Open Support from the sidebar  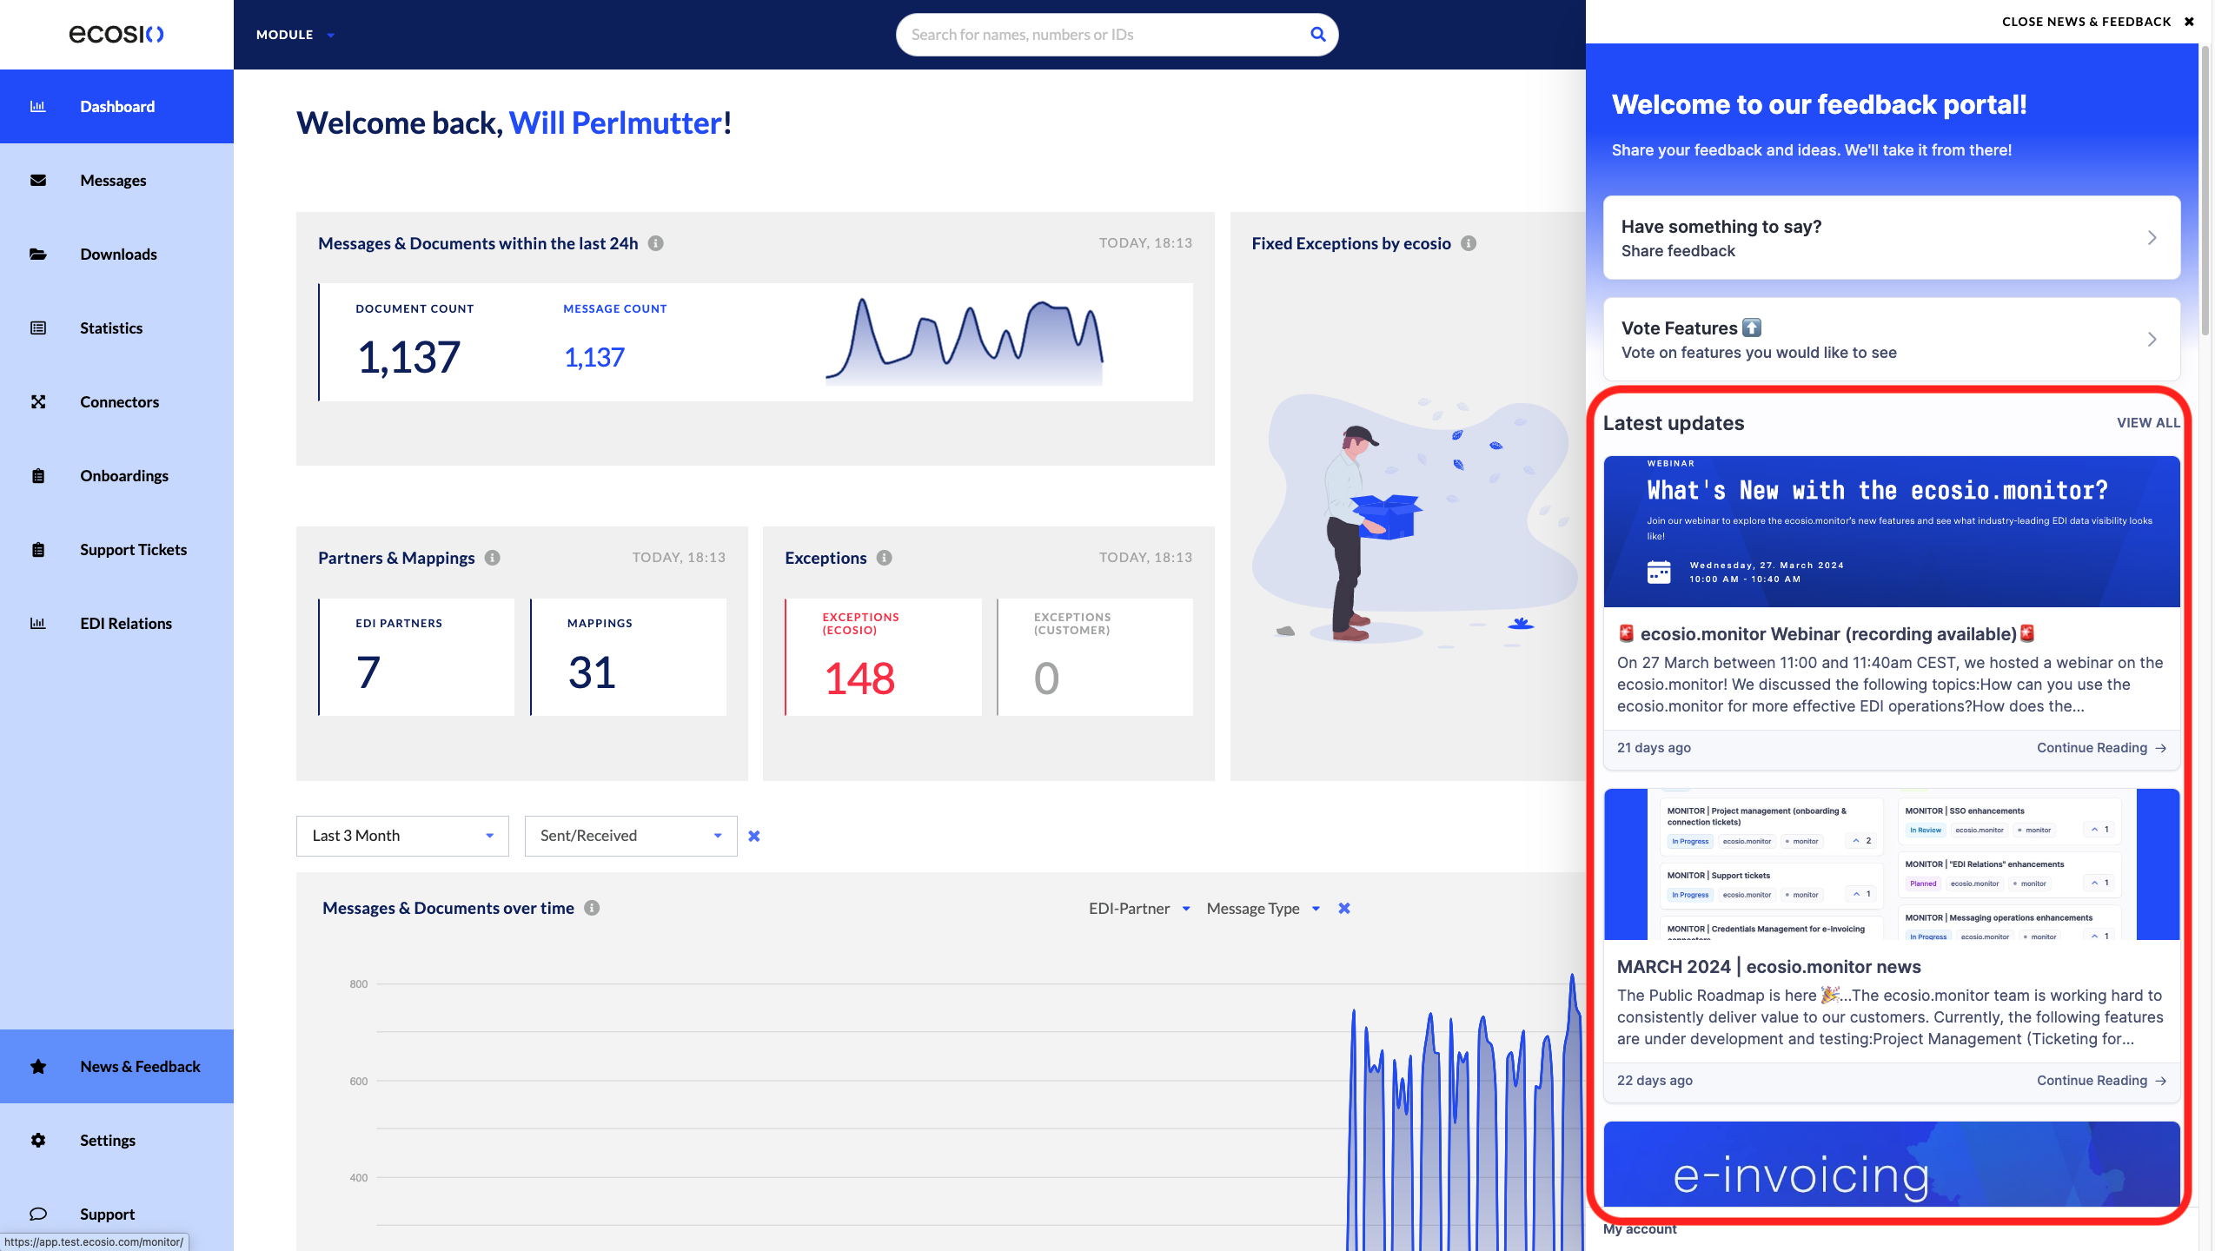tap(116, 1214)
